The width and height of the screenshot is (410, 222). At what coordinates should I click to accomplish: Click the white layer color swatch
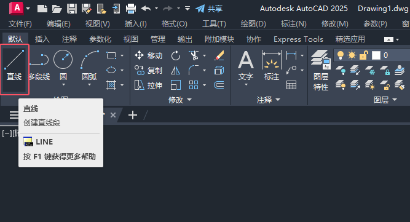376,55
